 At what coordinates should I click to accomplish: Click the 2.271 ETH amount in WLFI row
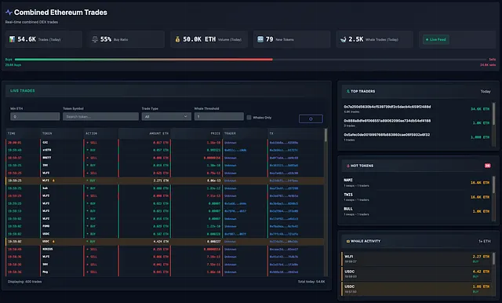(161, 181)
